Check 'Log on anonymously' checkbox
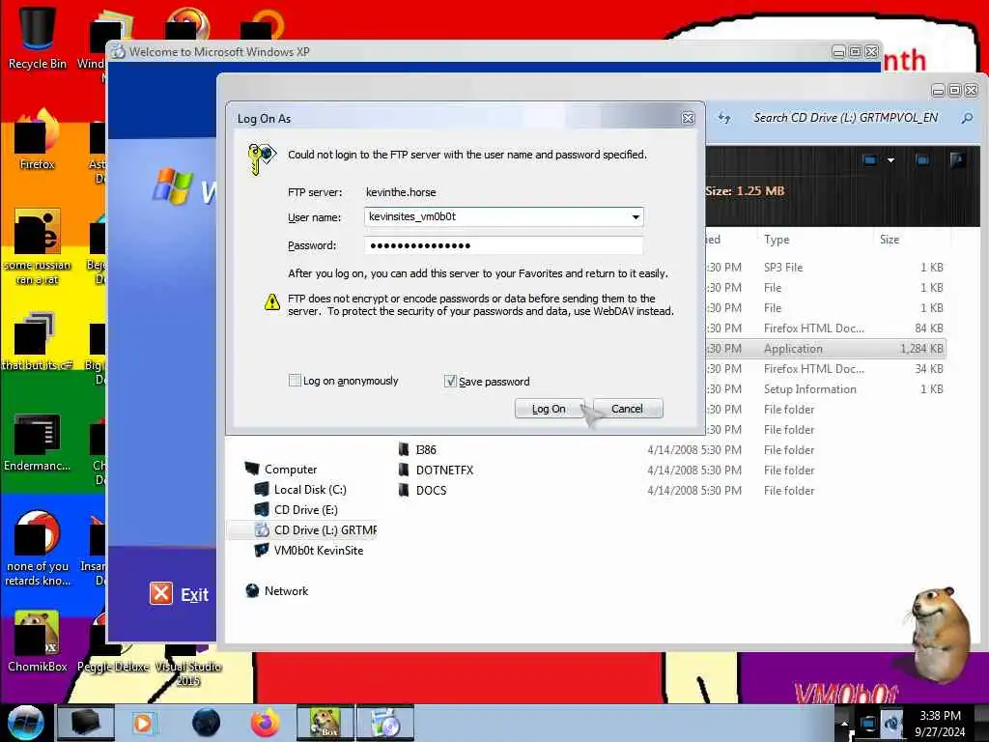 pyautogui.click(x=295, y=381)
